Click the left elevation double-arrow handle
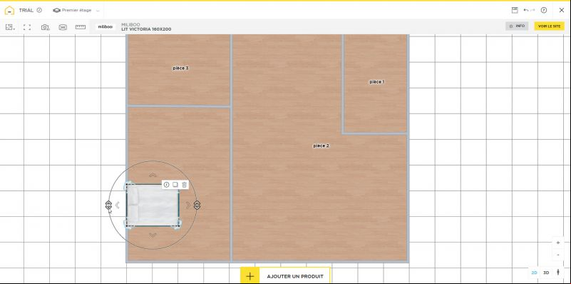The width and height of the screenshot is (571, 284). [x=108, y=206]
